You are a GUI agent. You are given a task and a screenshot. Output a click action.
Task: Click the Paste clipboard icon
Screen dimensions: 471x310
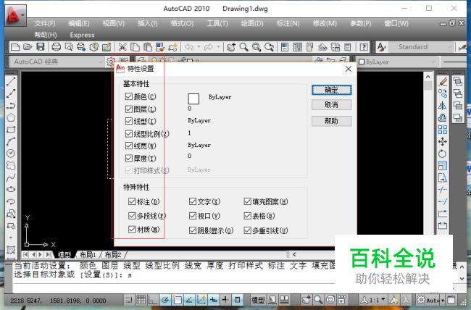point(148,47)
